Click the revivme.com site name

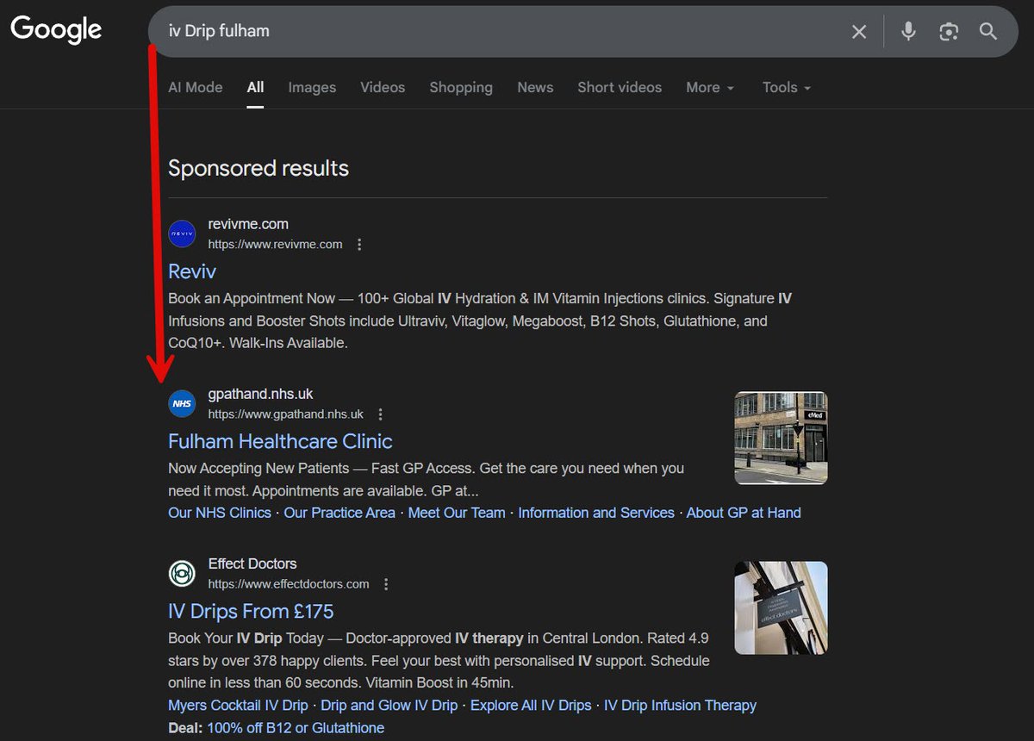pyautogui.click(x=248, y=224)
